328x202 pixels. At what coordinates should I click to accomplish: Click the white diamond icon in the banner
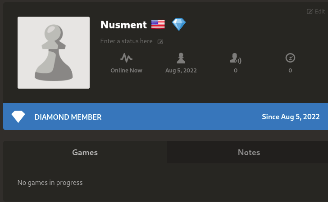18,117
